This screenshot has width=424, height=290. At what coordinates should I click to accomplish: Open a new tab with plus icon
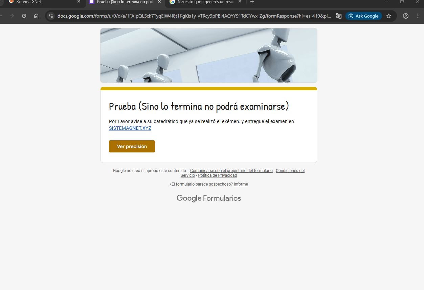[x=252, y=2]
